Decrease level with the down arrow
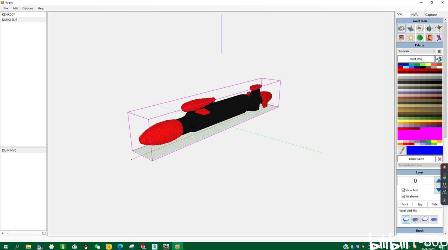The height and width of the screenshot is (250, 448). click(x=438, y=189)
